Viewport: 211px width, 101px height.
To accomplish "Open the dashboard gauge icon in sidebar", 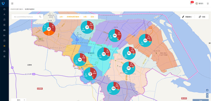I will [4, 9].
